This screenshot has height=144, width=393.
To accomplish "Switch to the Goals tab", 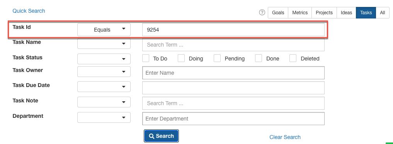I will coord(278,13).
